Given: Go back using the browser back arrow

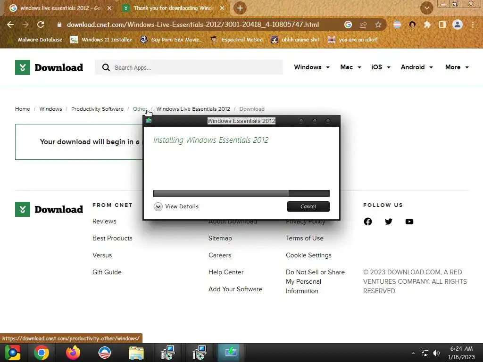Looking at the screenshot, I should click(x=10, y=25).
